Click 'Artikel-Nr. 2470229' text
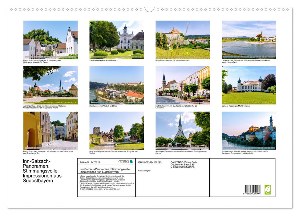 click(90, 162)
